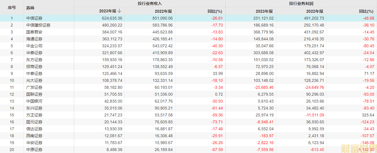Click the 491,202.73 profit cell
This screenshot has height=153, width=377.
pos(314,18)
